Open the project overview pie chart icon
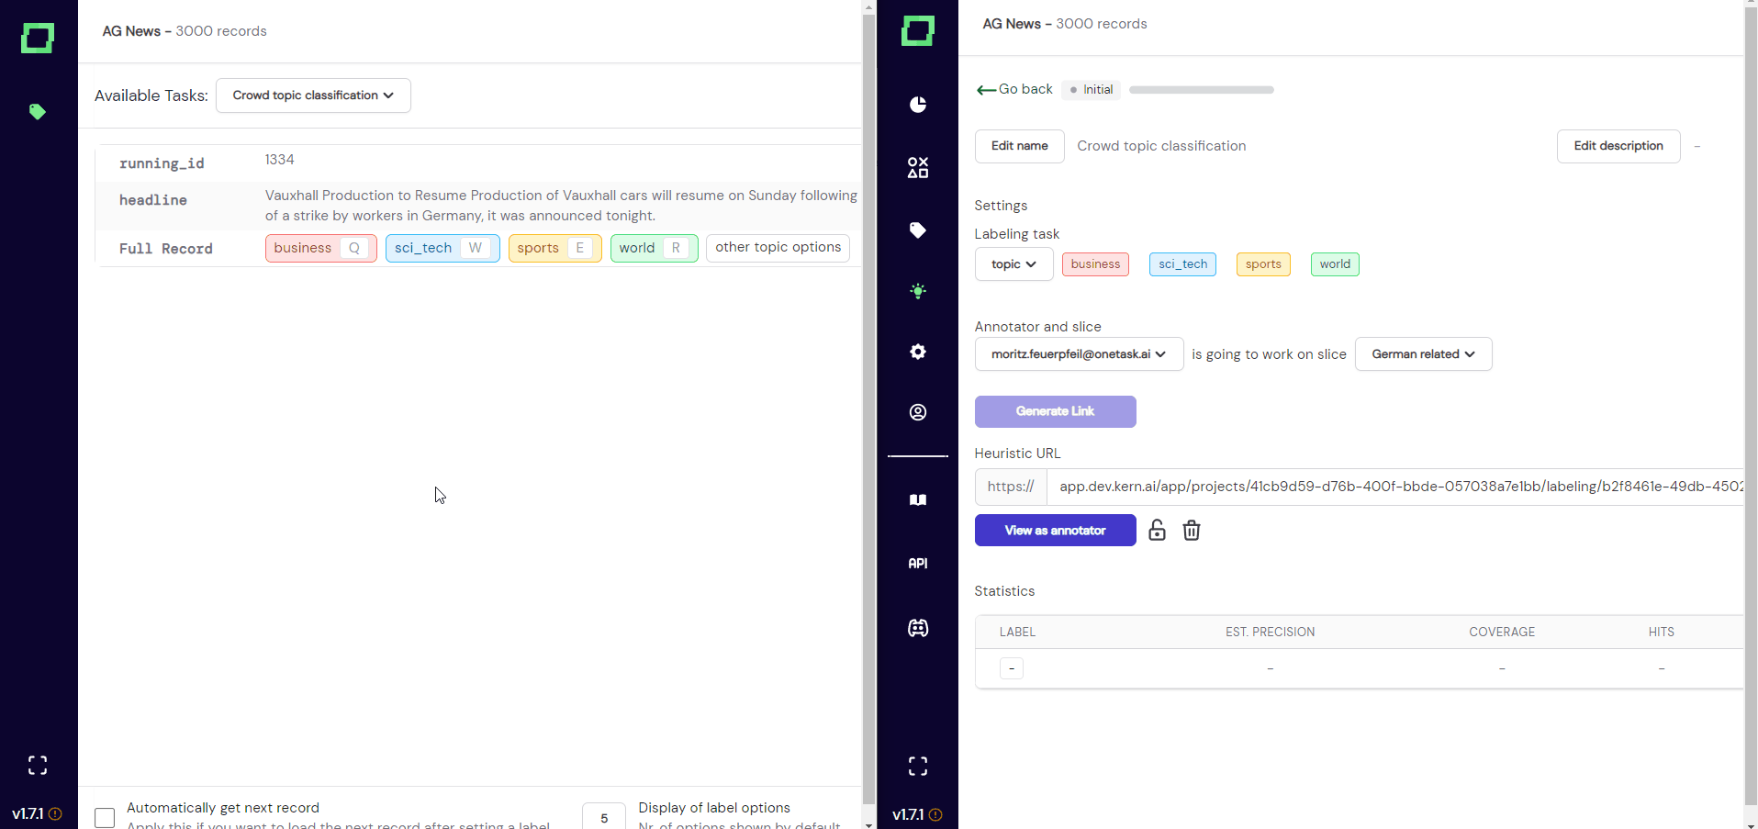Viewport: 1758px width, 829px height. (917, 105)
